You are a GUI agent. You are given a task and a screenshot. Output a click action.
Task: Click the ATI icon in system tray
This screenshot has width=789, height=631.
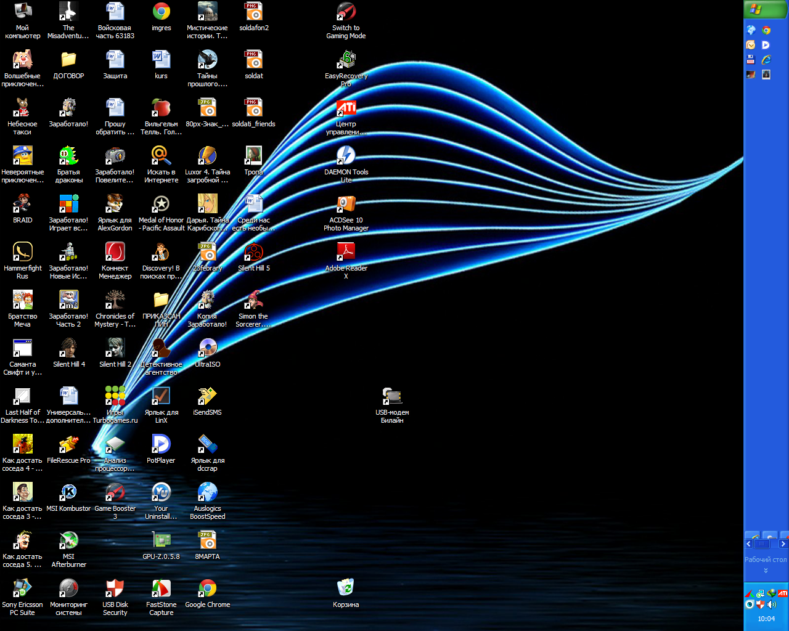tap(782, 593)
